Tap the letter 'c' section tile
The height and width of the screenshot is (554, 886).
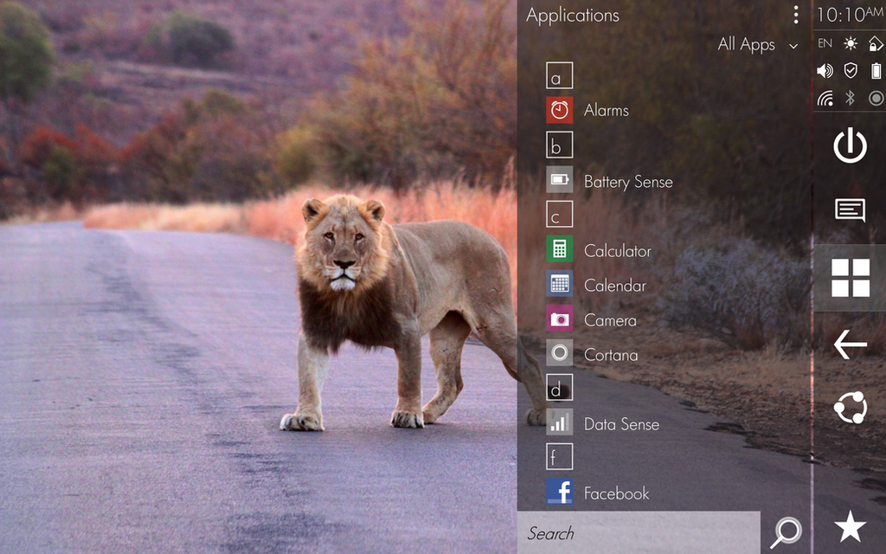point(560,215)
